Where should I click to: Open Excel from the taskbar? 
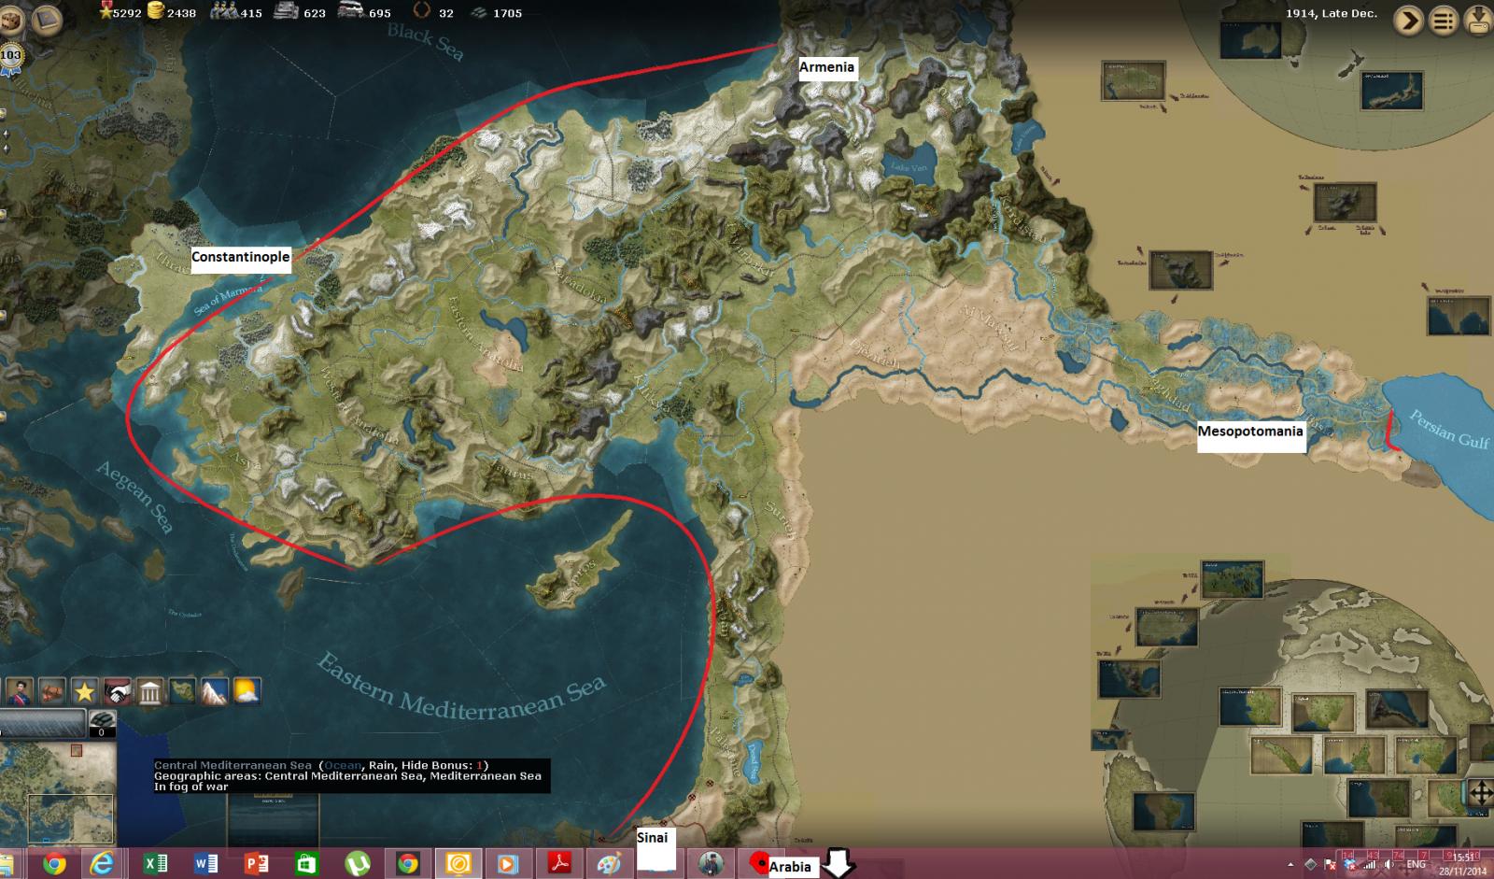pos(155,864)
